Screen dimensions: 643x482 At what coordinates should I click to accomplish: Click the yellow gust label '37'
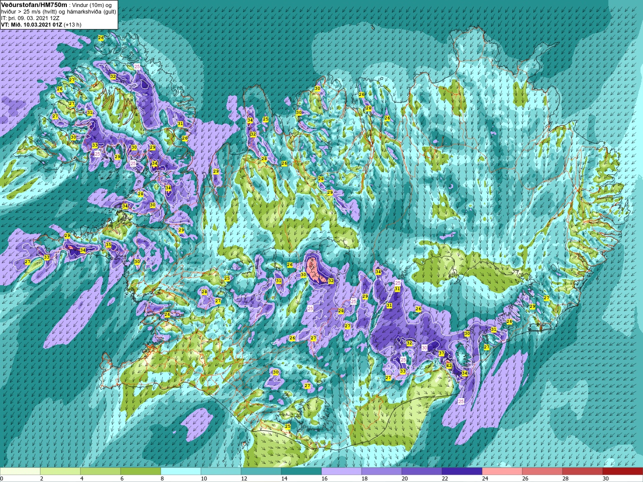(442, 353)
